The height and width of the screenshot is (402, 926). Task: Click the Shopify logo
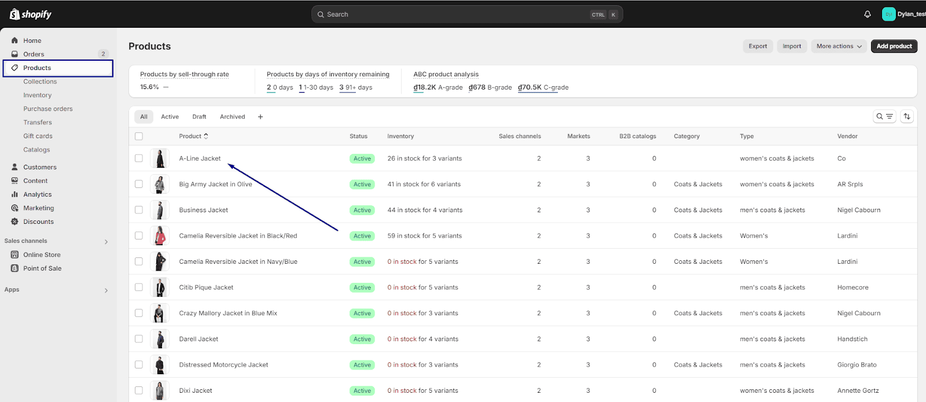(x=31, y=14)
